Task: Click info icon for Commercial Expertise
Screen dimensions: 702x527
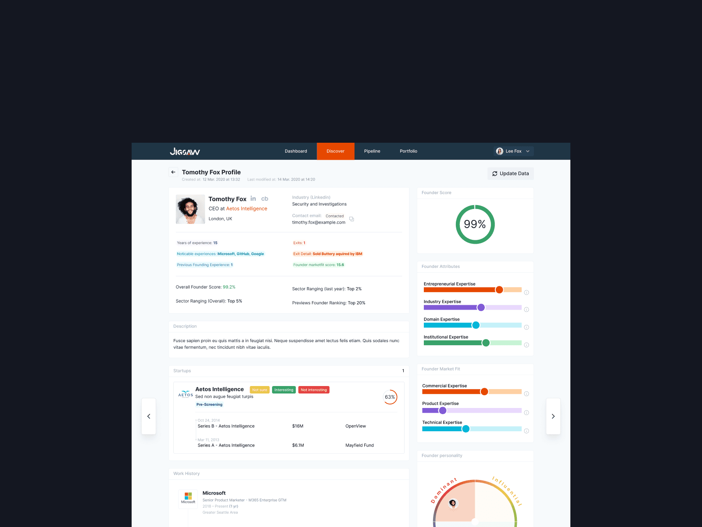Action: click(x=526, y=393)
